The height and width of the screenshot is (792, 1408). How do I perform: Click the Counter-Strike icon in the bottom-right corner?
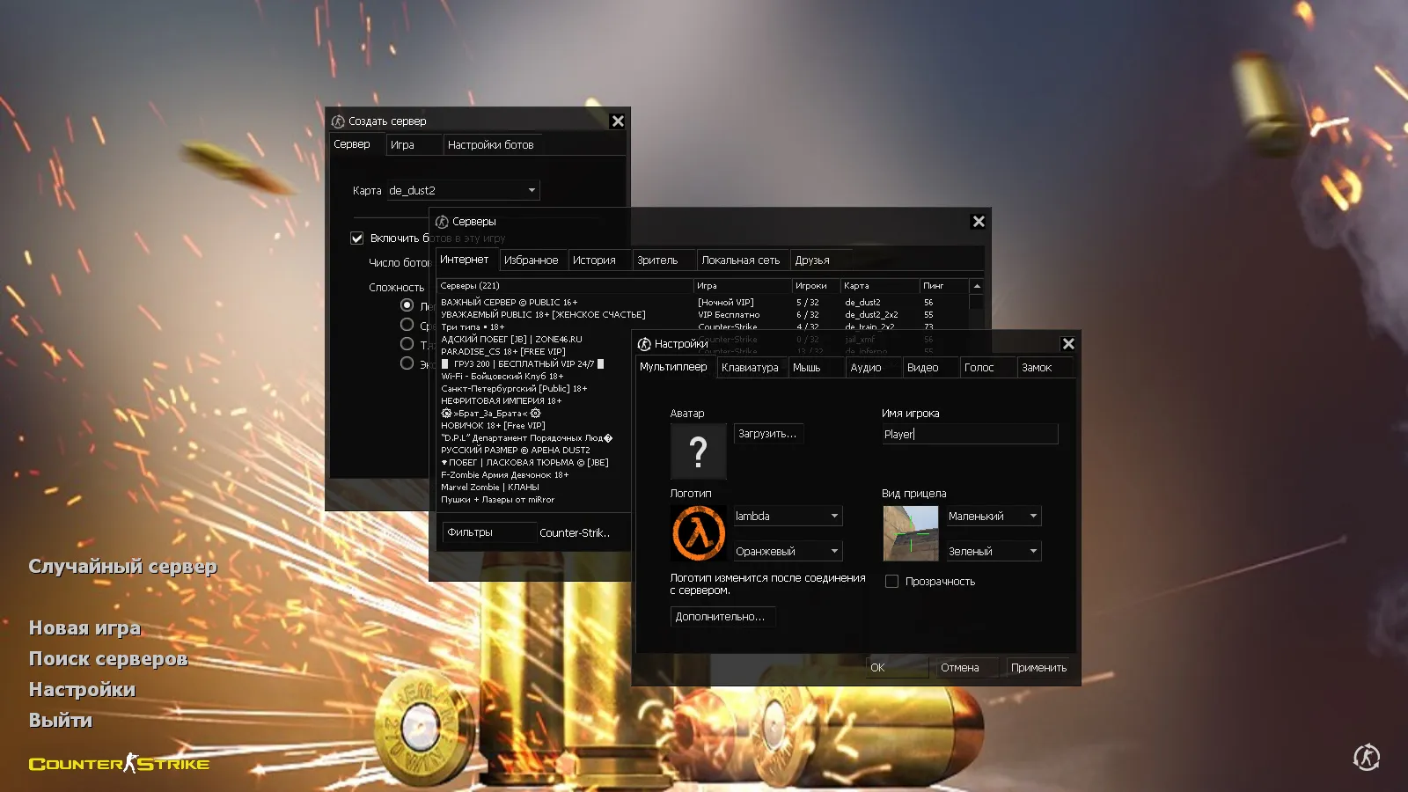(1366, 757)
